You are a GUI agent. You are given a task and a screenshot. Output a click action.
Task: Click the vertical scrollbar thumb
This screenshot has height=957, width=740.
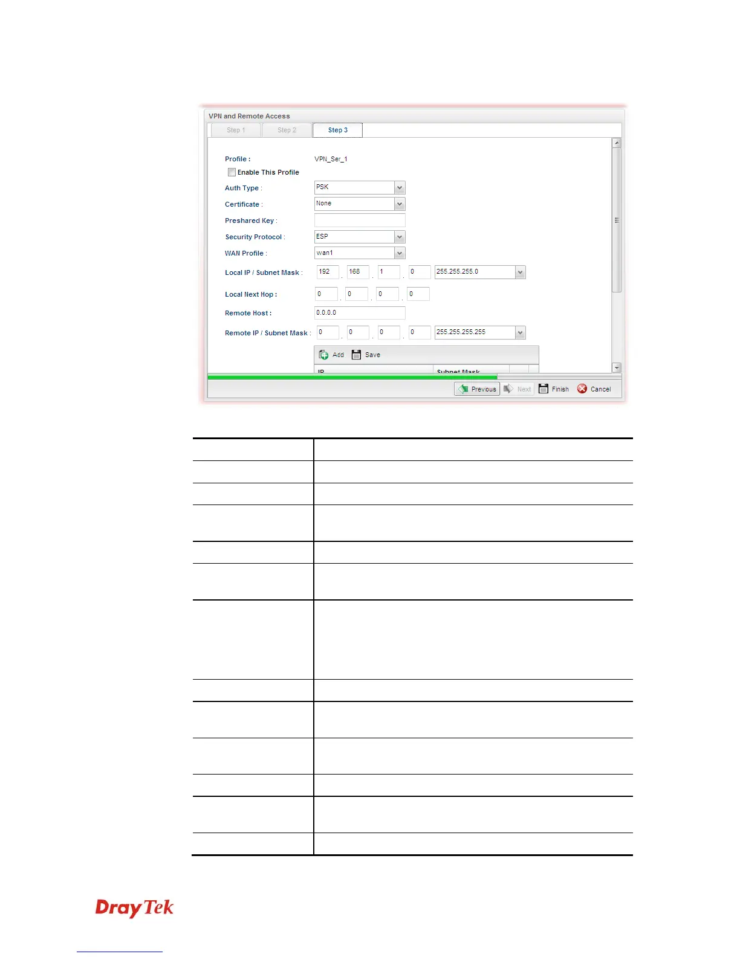click(x=617, y=221)
